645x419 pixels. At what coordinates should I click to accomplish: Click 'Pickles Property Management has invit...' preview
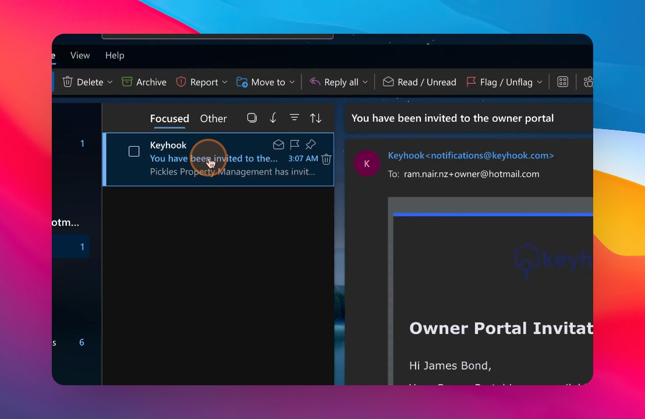[x=232, y=172]
